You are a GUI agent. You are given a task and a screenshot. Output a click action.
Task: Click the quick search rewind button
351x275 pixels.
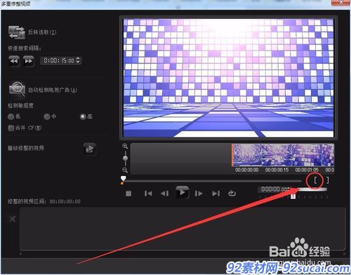[x=14, y=61]
